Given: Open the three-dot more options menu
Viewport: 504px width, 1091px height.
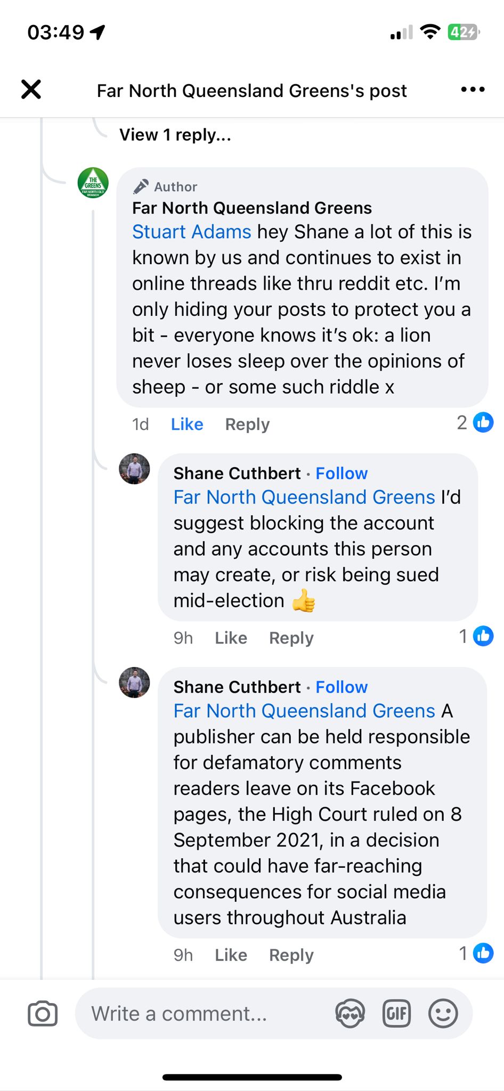Looking at the screenshot, I should click(473, 89).
